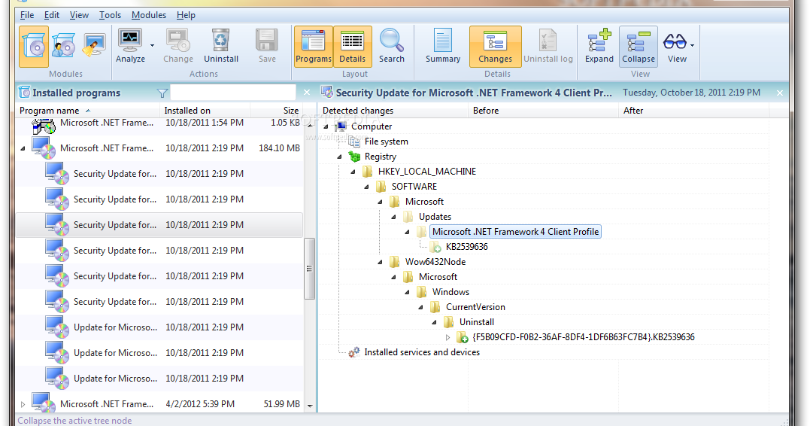This screenshot has height=426, width=810.
Task: Click the Analyze toolbar button
Action: (x=130, y=47)
